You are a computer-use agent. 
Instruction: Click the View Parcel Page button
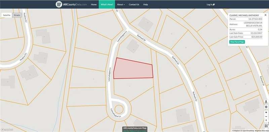pyautogui.click(x=237, y=42)
